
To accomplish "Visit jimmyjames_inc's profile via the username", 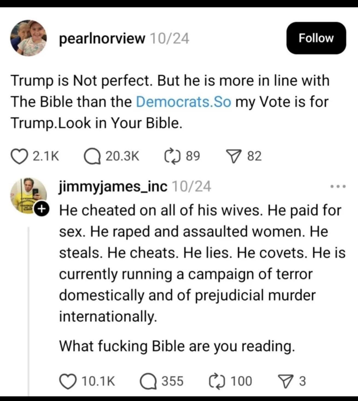I will tap(113, 187).
